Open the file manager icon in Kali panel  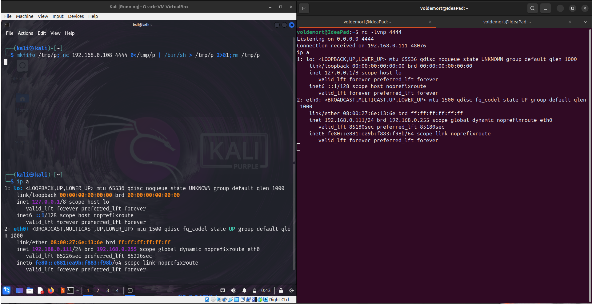(x=30, y=290)
